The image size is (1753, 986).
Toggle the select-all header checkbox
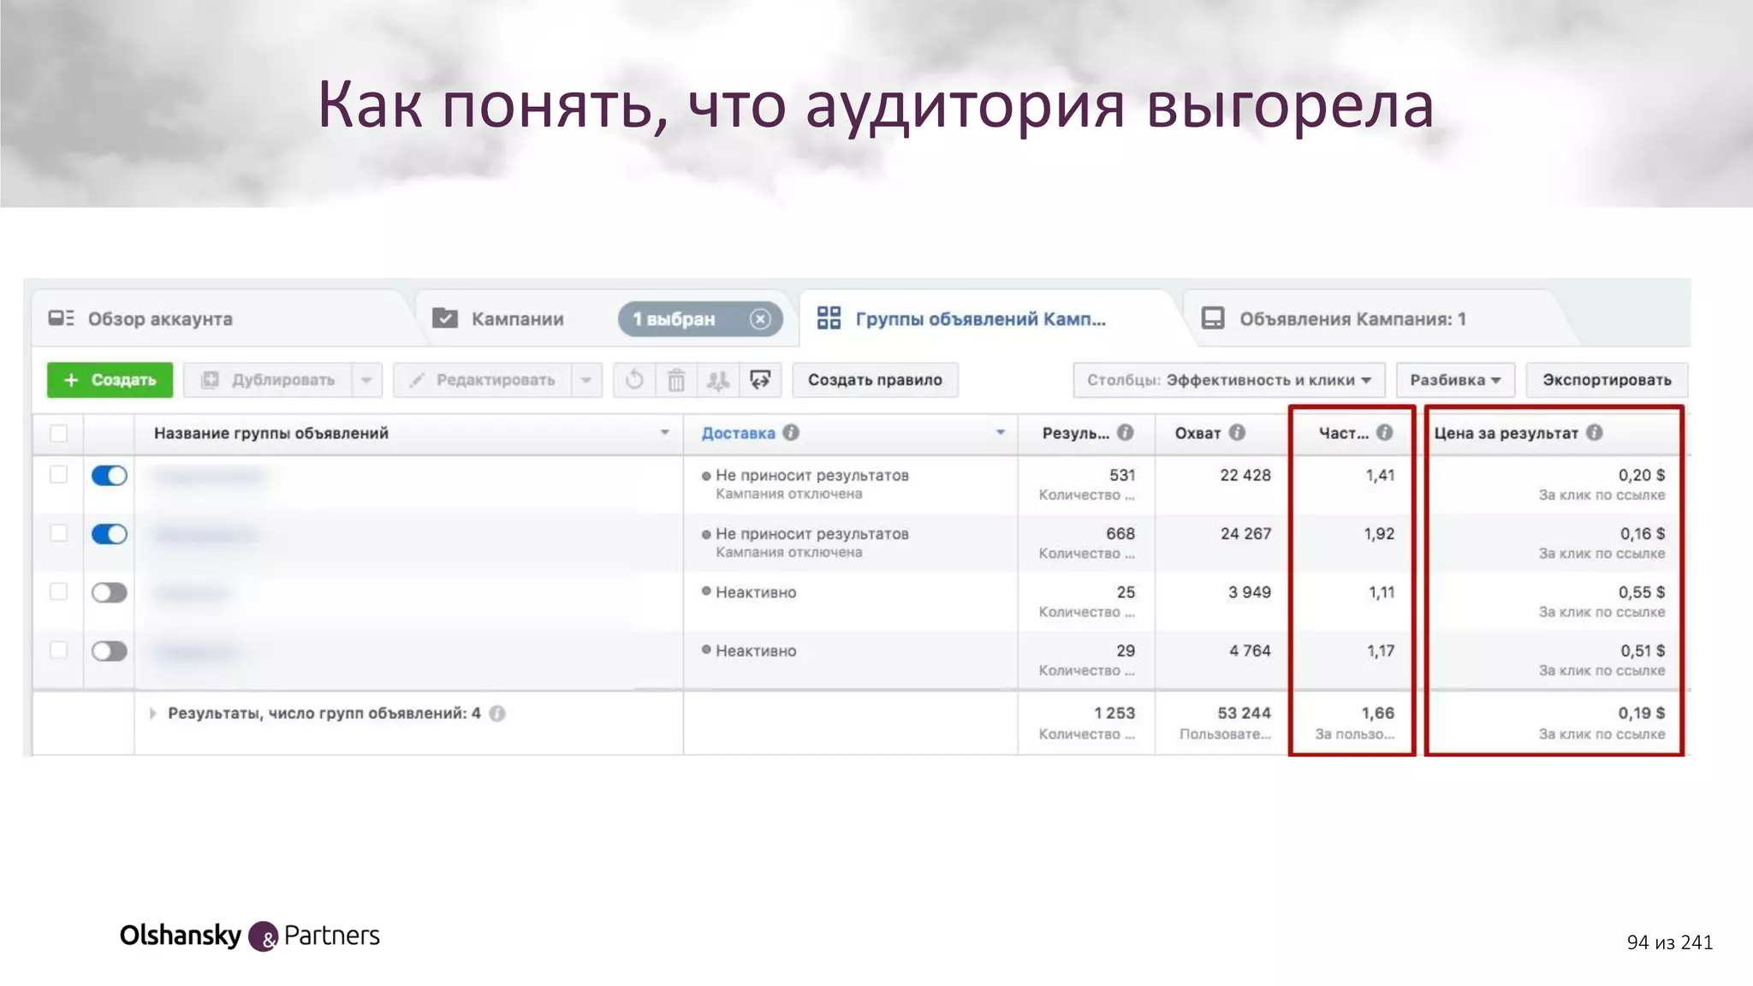pyautogui.click(x=58, y=433)
